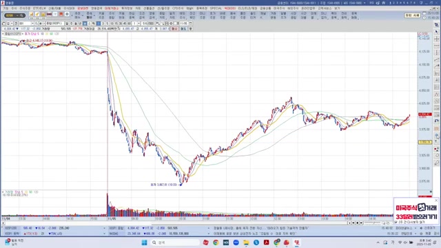
Task: Click the yellow lock icon in toolbar
Action: 43,14
